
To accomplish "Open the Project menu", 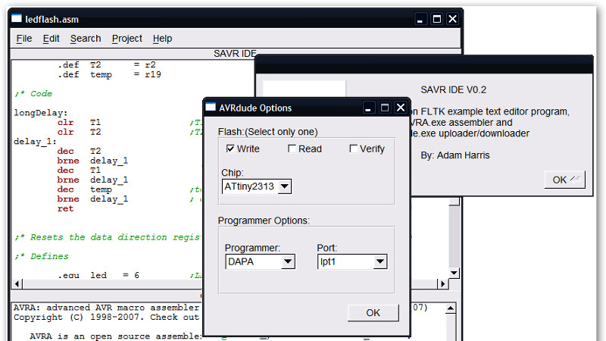I will click(127, 39).
